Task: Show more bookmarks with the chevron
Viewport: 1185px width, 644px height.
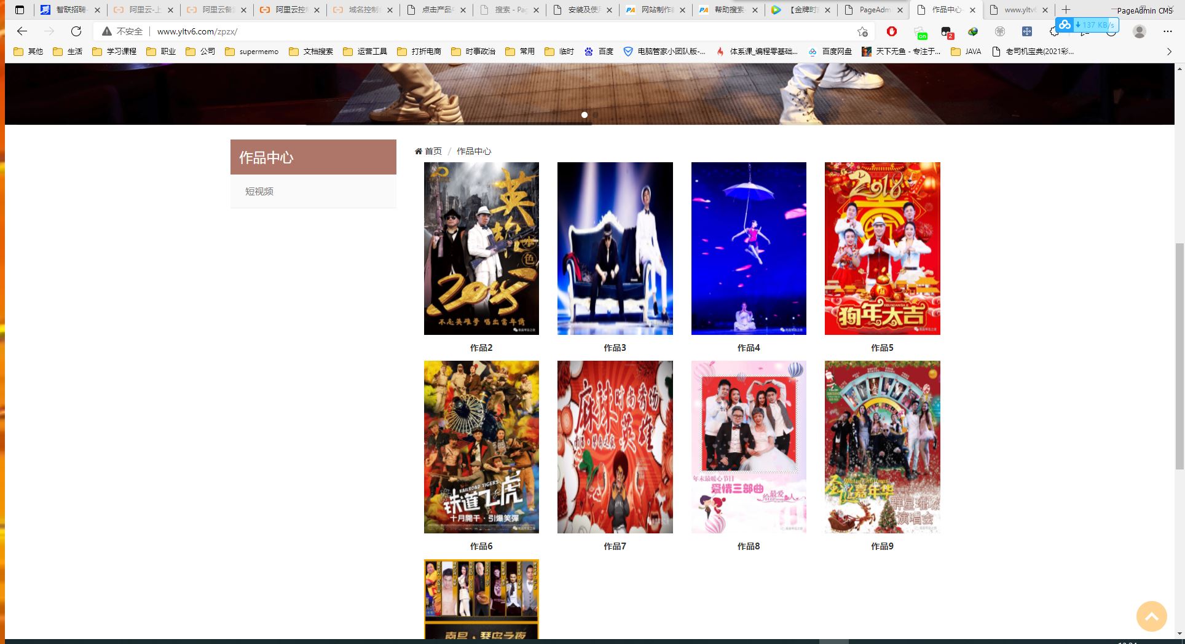Action: click(1169, 52)
